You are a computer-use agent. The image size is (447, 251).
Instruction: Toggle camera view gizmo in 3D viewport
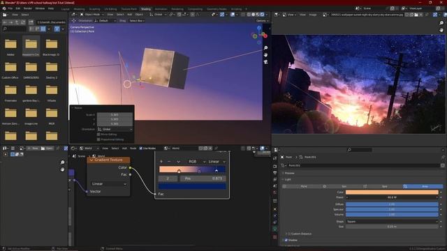point(265,61)
